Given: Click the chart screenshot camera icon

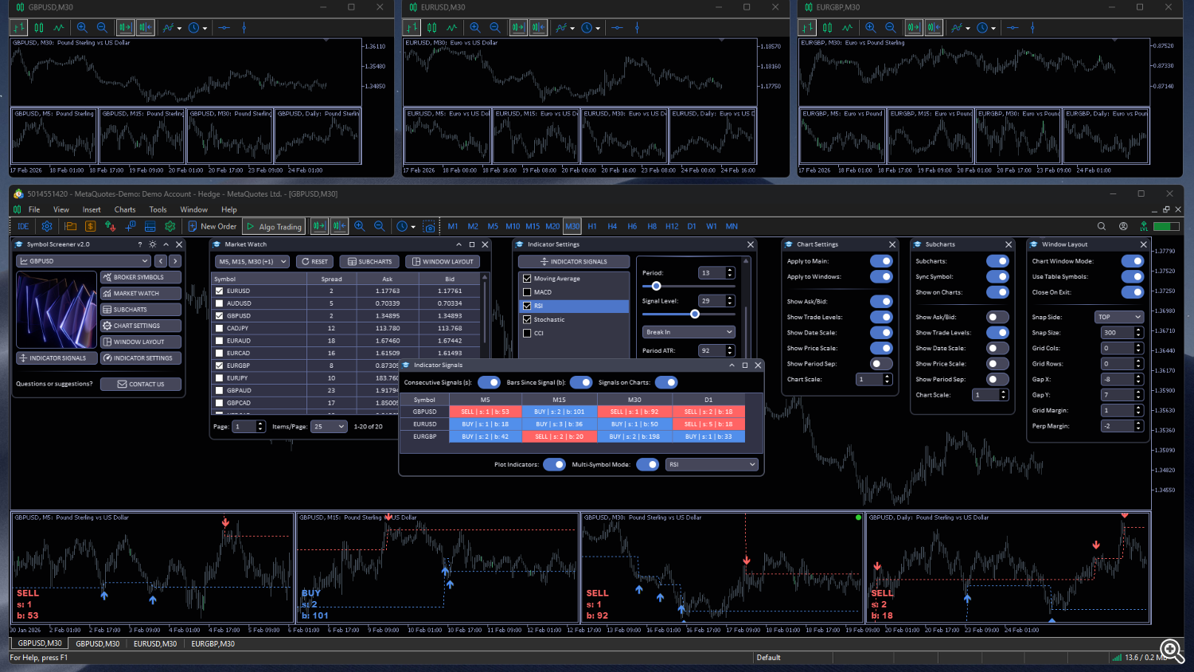Looking at the screenshot, I should [429, 226].
